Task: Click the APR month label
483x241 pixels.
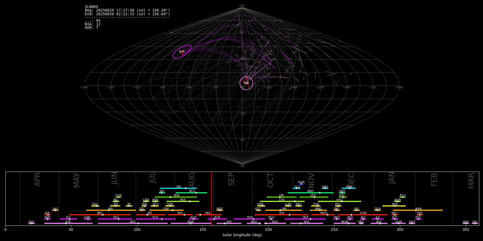Action: click(x=38, y=179)
